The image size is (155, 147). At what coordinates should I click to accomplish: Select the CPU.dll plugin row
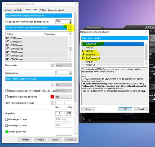pyautogui.click(x=113, y=48)
